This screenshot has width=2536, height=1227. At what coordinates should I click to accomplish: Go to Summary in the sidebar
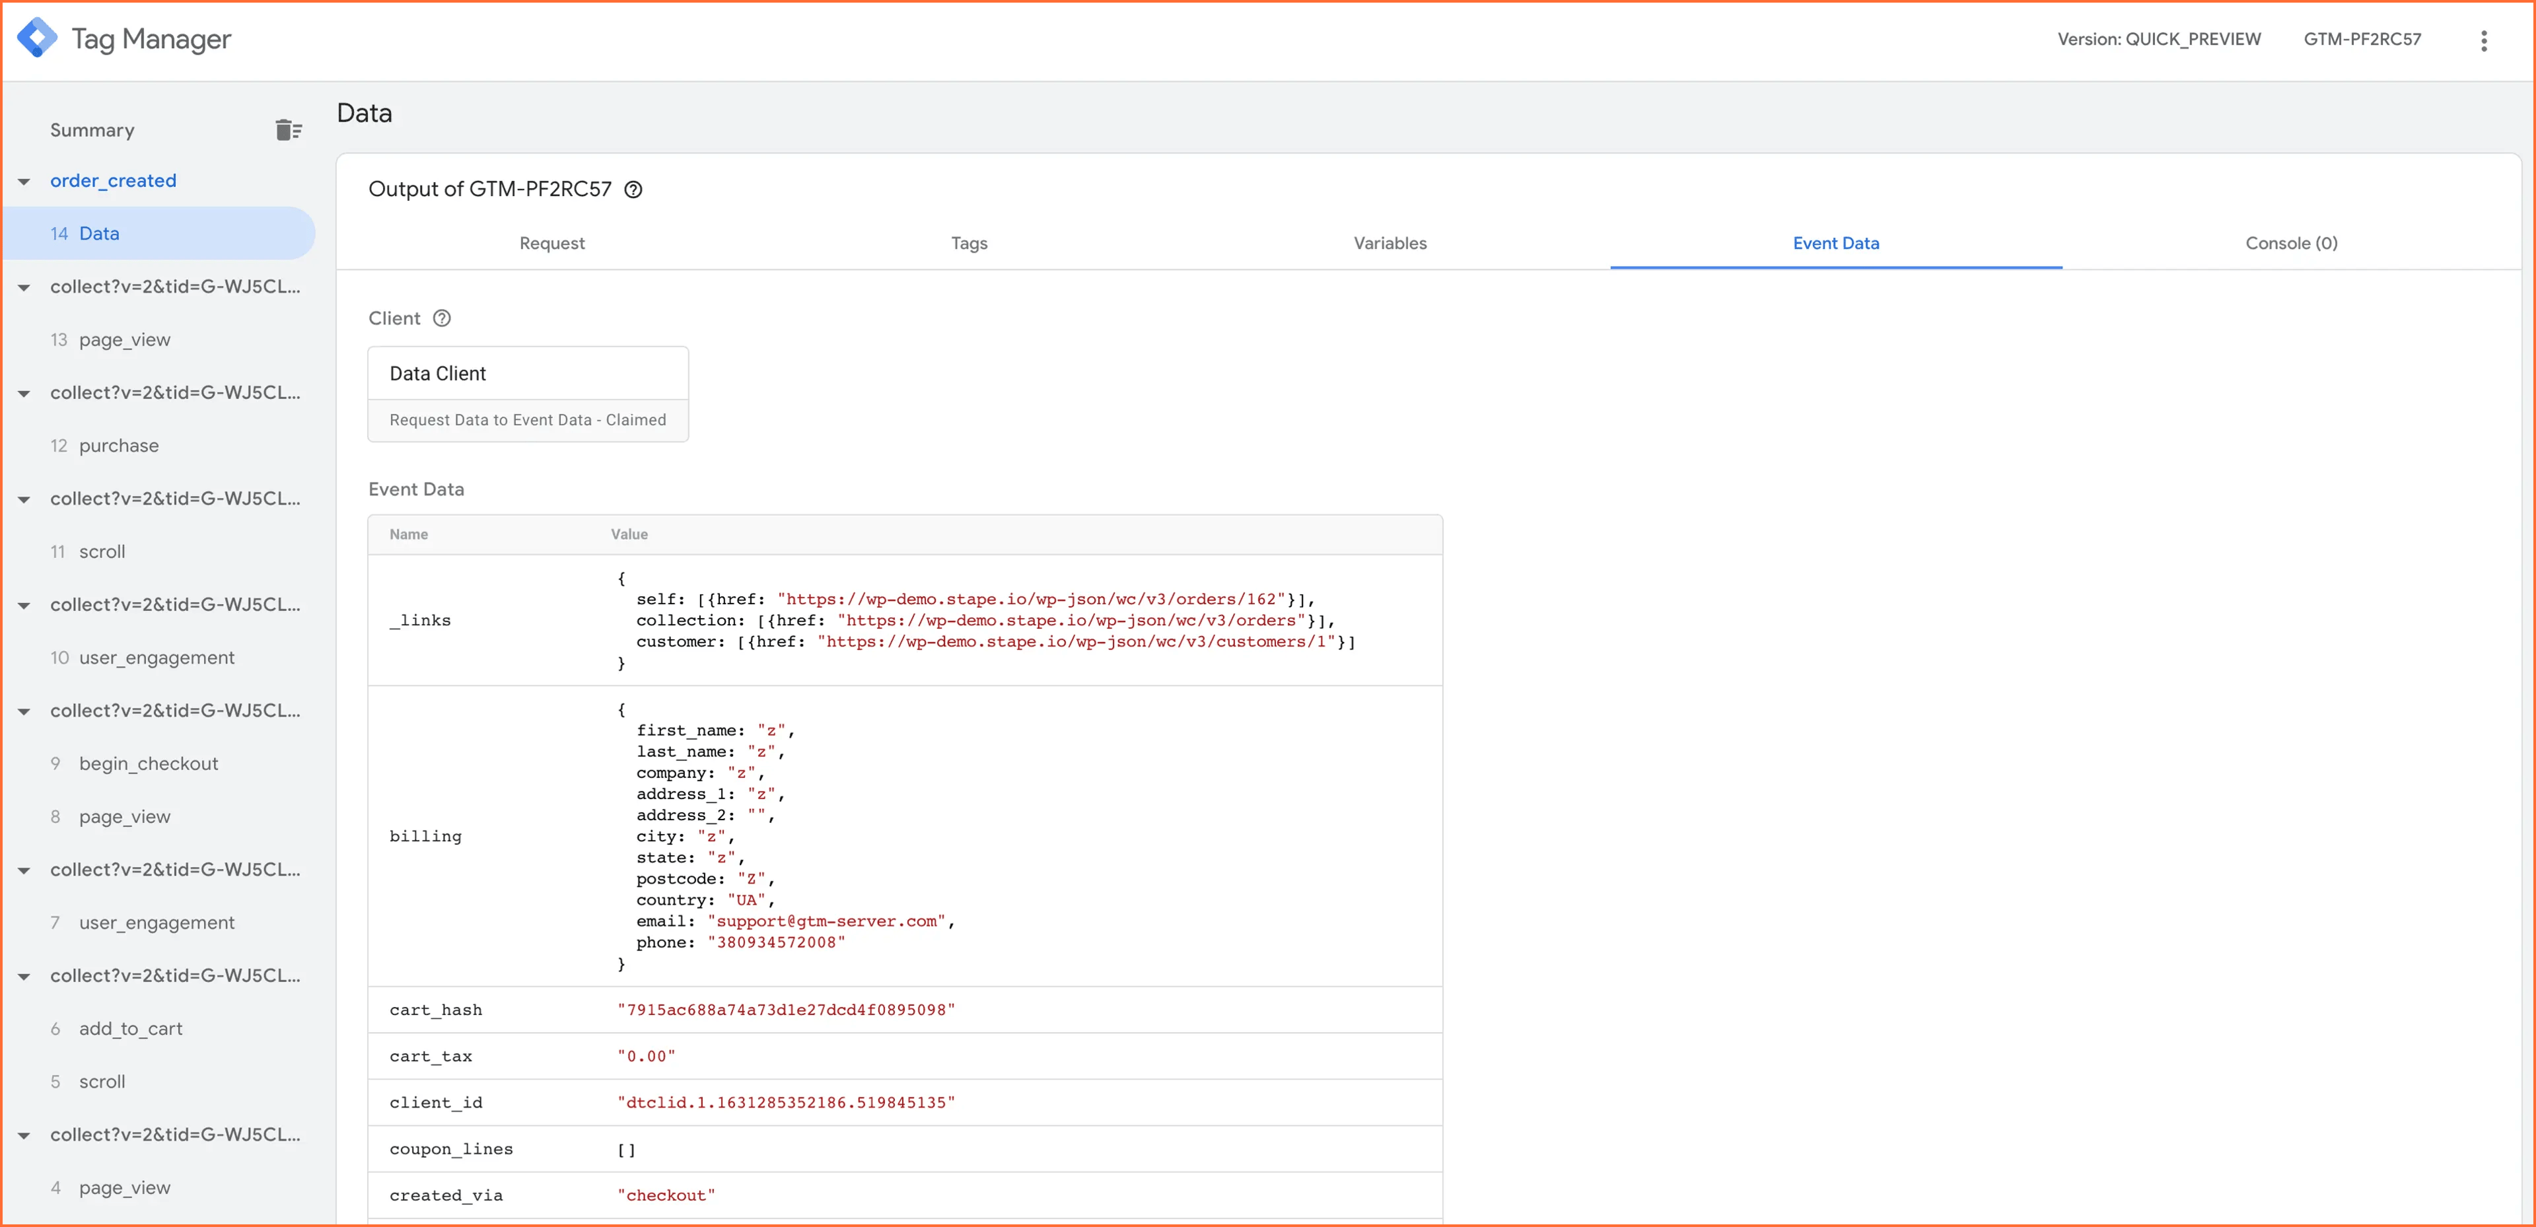coord(92,130)
